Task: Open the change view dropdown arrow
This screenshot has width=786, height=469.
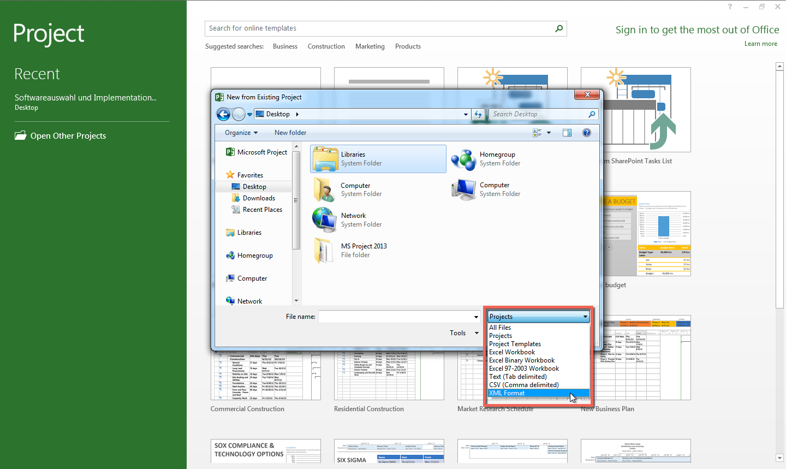Action: [549, 132]
